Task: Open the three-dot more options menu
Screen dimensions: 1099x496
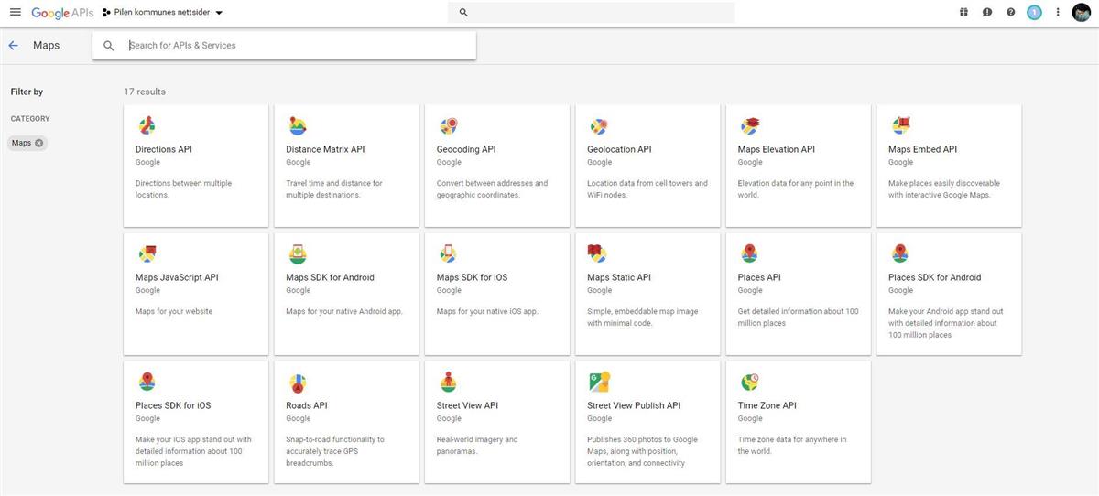Action: [1058, 13]
